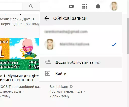Viewport: 129px width, 107px height.
Task: Click the search magnifier button
Action: [x=31, y=6]
